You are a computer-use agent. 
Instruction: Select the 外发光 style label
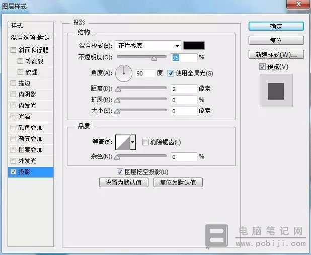[27, 160]
